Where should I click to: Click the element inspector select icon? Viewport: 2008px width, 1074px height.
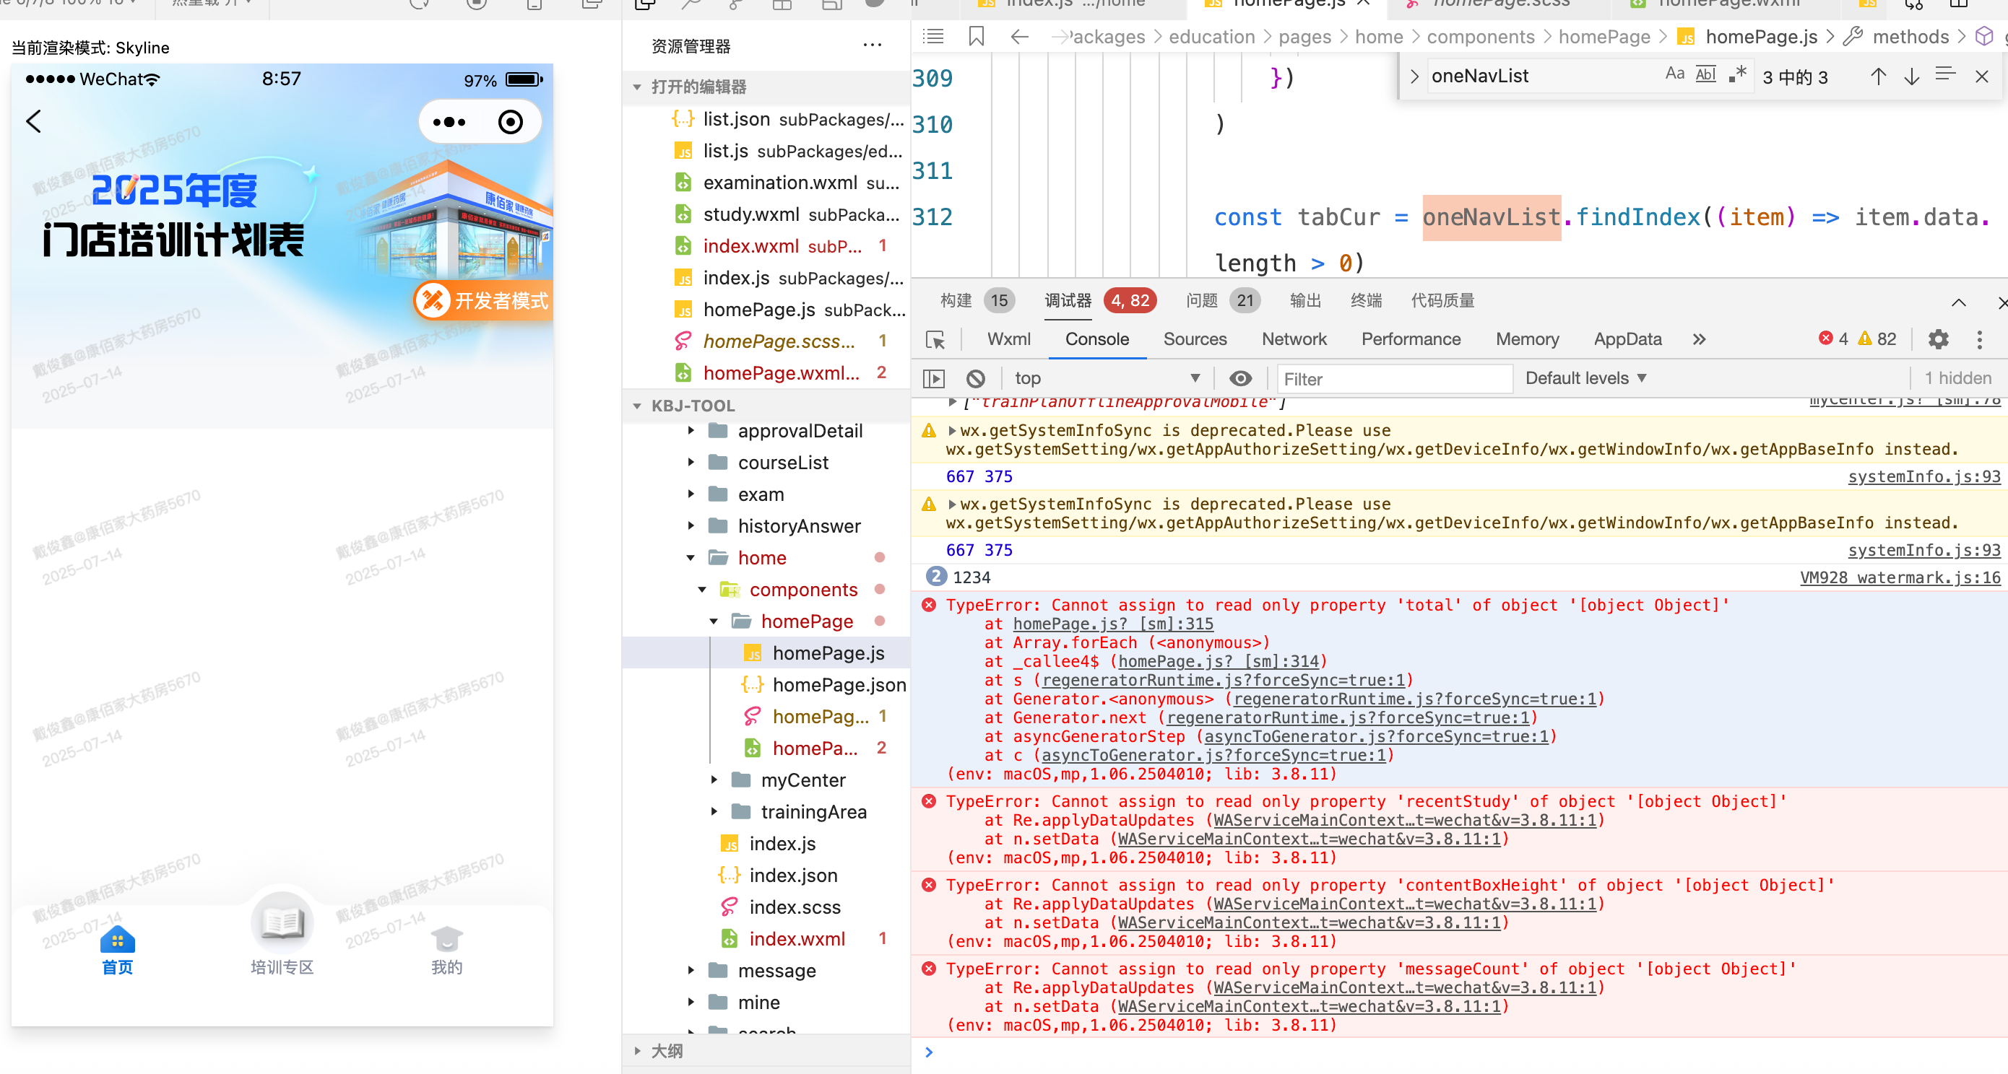935,339
